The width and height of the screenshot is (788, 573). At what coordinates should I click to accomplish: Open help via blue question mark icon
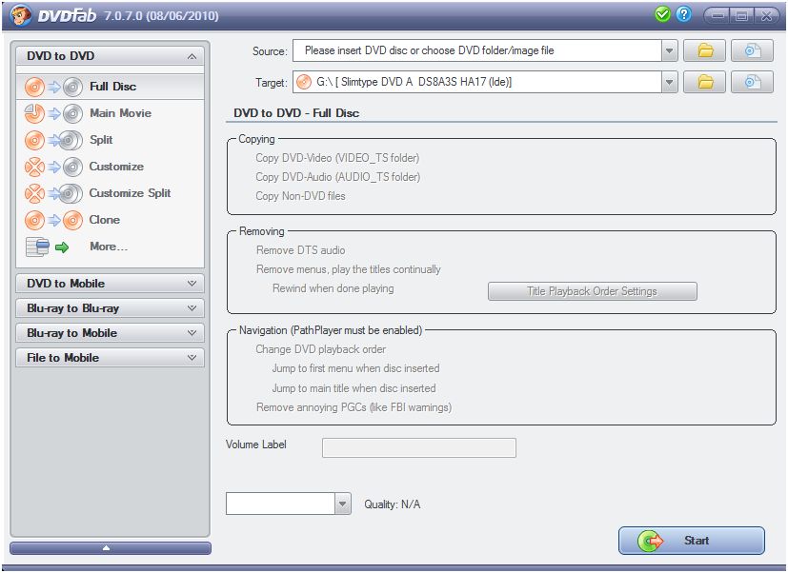683,14
